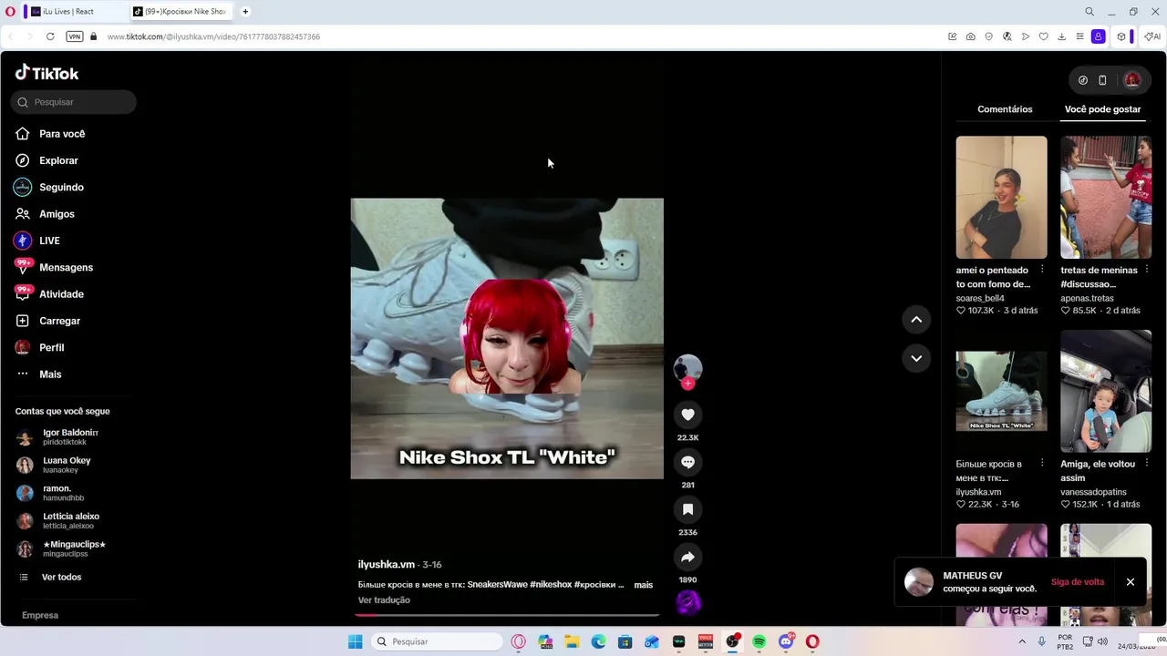
Task: Switch to the Você pode gostar tab
Action: 1102,109
